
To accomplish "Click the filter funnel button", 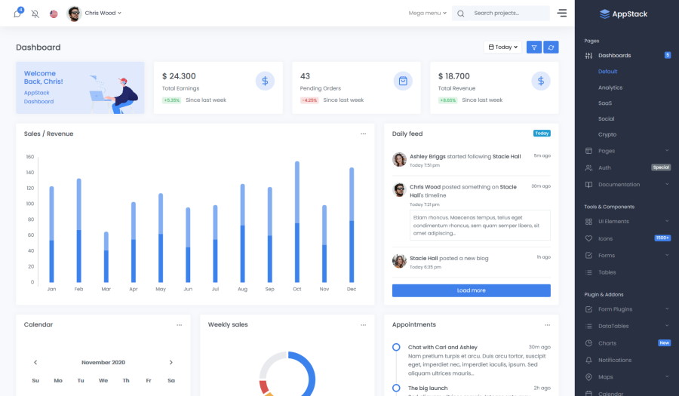I will [x=533, y=48].
